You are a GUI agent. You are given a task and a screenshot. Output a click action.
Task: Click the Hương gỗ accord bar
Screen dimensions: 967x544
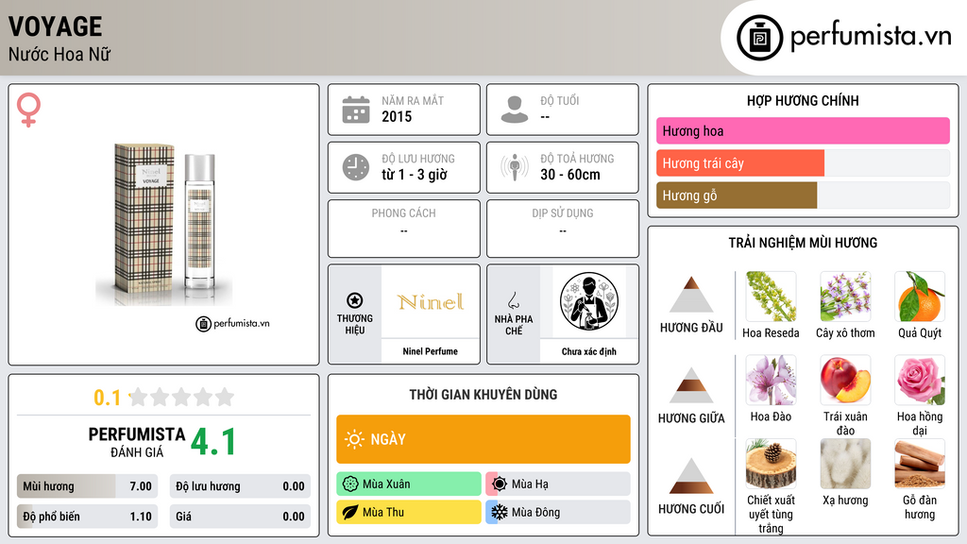[x=803, y=195]
